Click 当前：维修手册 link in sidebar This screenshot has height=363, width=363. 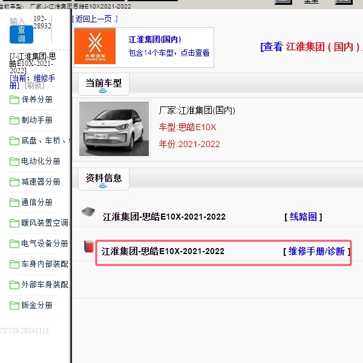coord(32,82)
